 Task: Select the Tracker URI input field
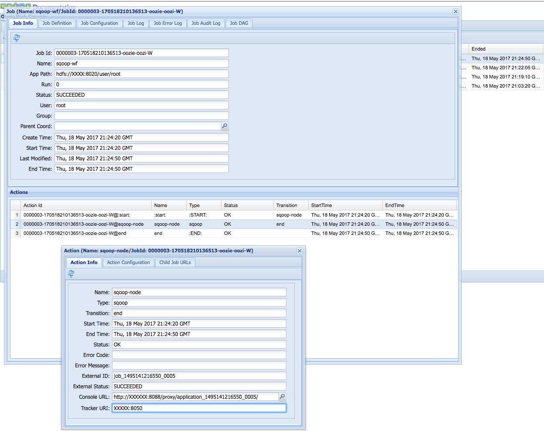tap(199, 408)
